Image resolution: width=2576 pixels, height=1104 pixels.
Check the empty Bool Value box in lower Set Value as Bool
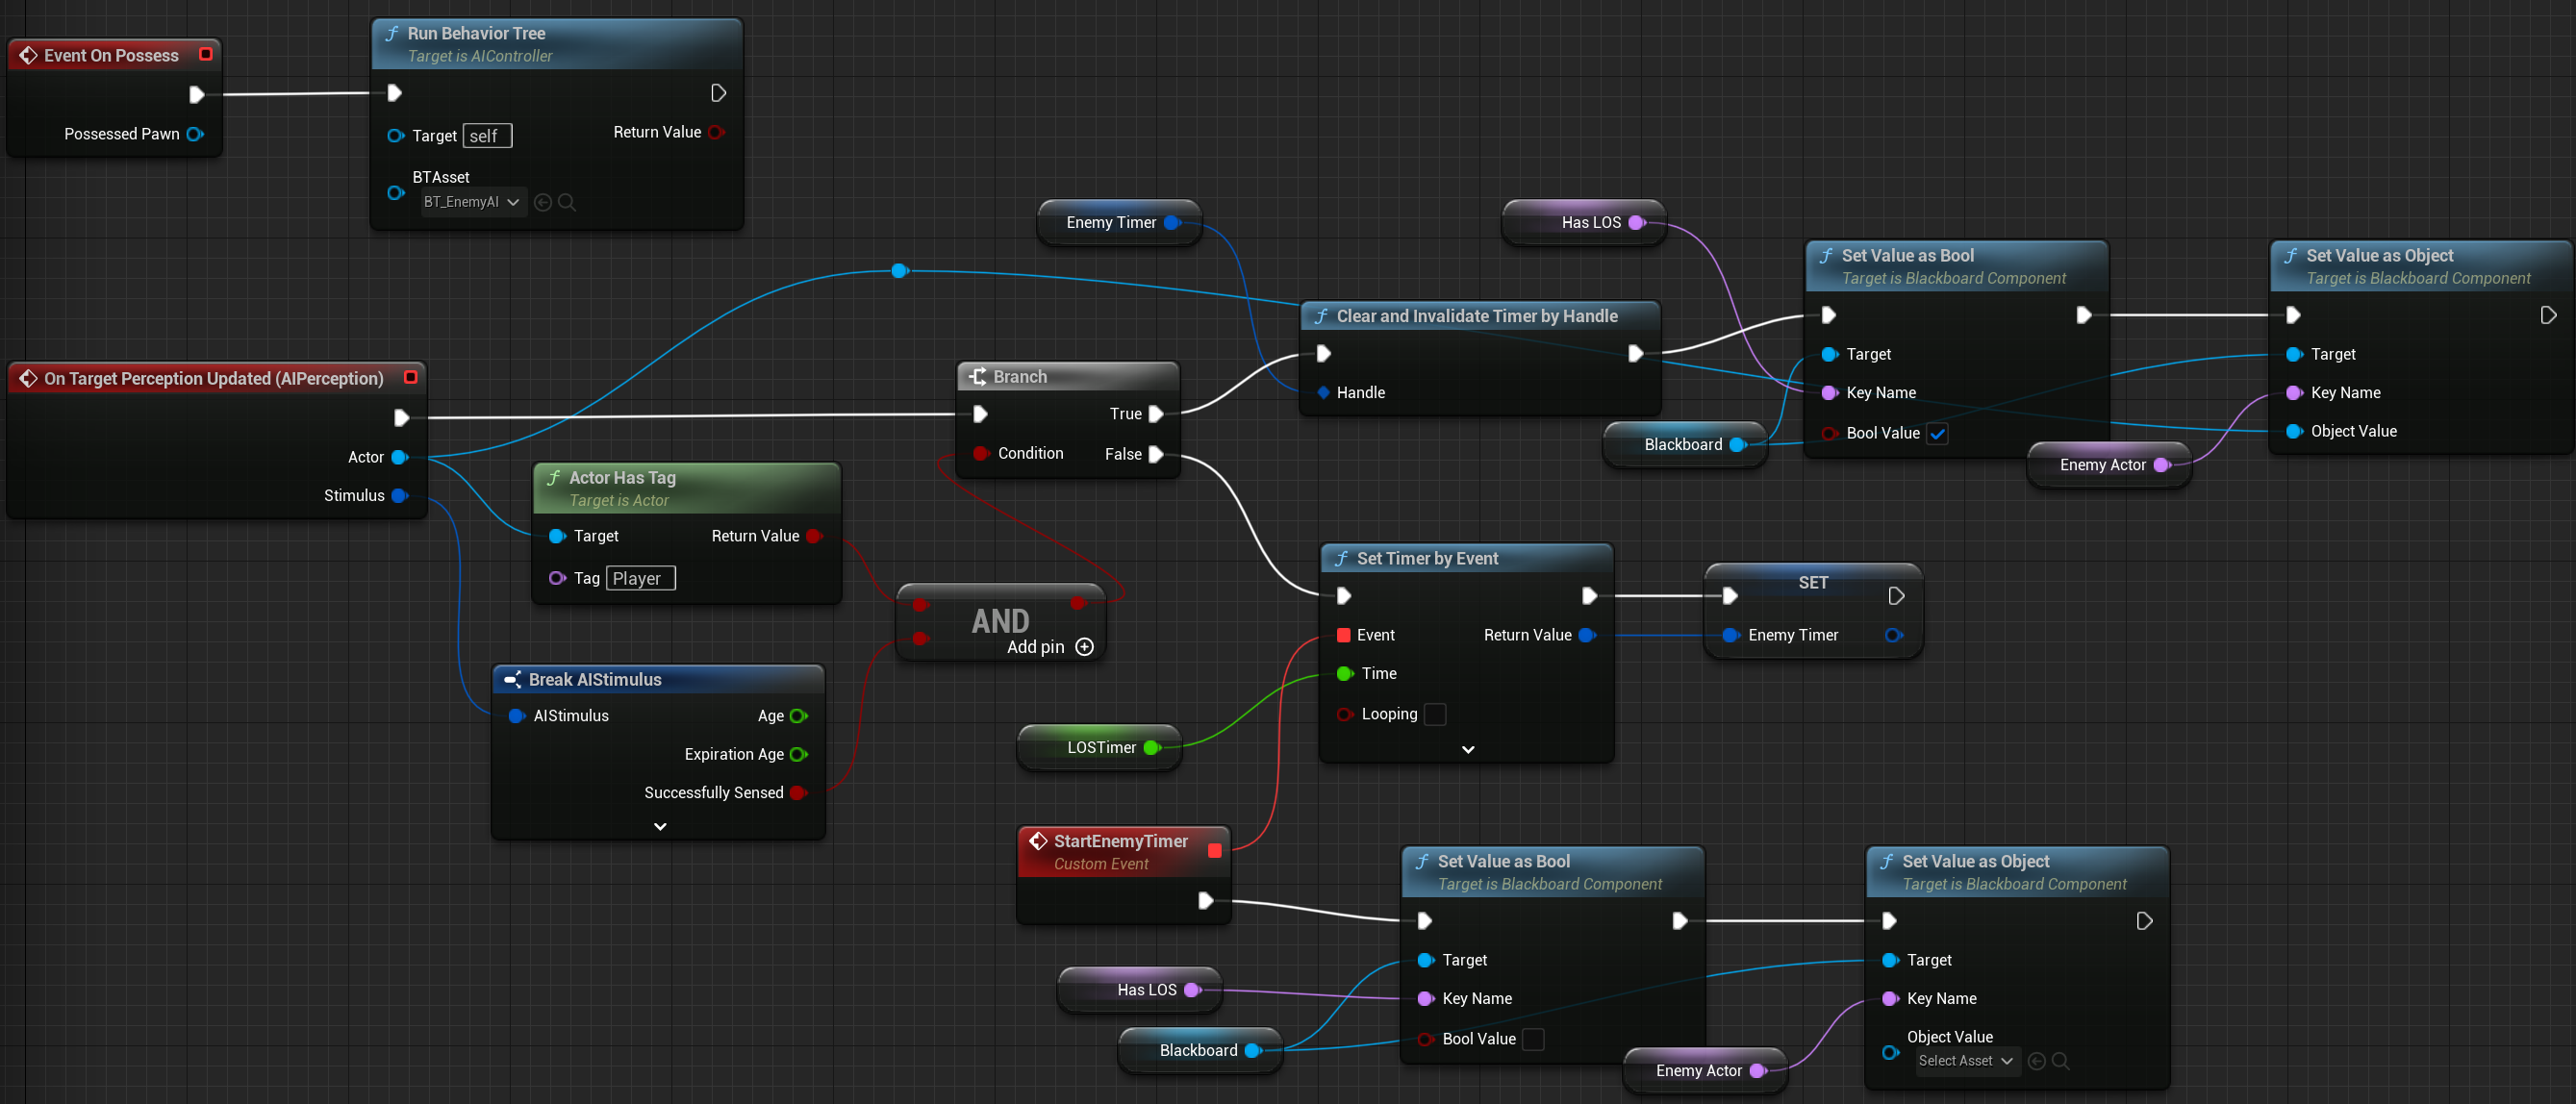[x=1532, y=1039]
